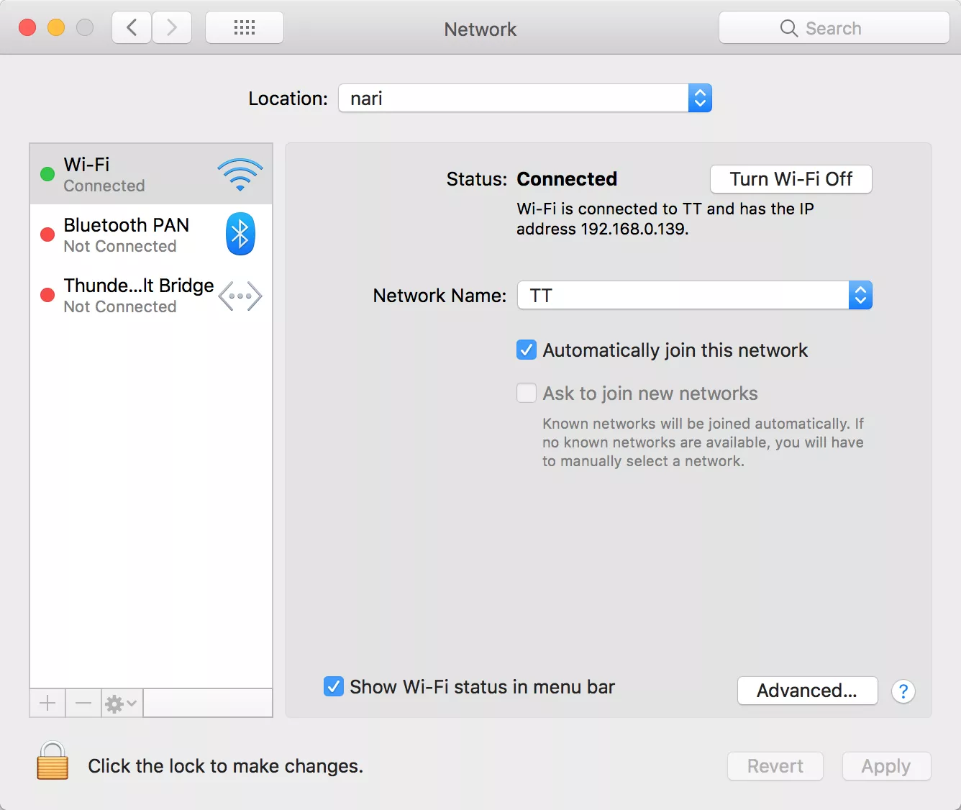Click red status dot beside Bluetooth PAN

(47, 235)
